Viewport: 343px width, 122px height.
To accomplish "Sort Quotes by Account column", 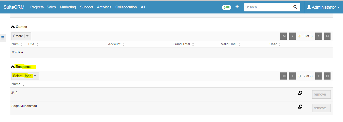I will (x=116, y=44).
